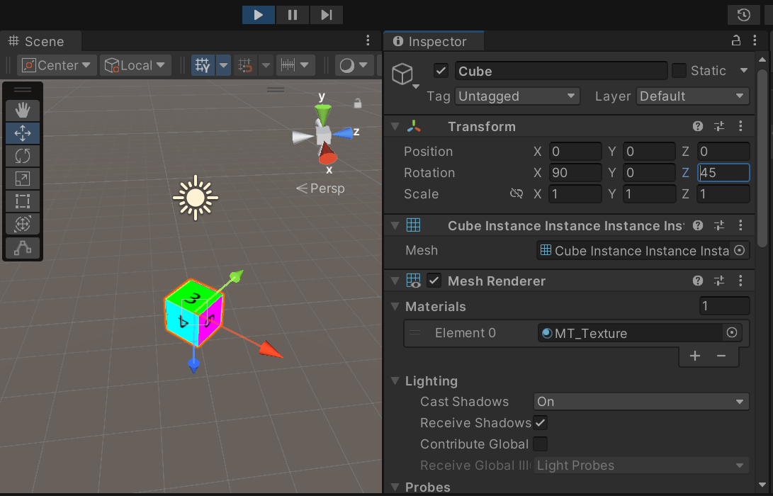The height and width of the screenshot is (496, 773).
Task: Click the Materials size field
Action: pos(724,306)
